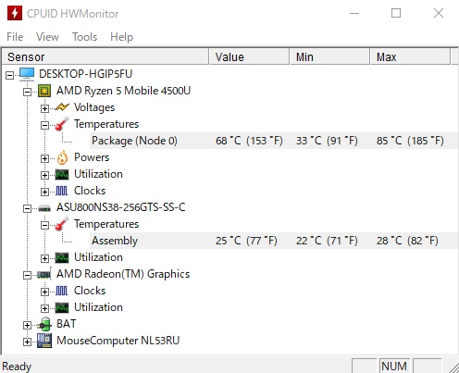Open the View menu
The height and width of the screenshot is (373, 459).
(x=47, y=37)
